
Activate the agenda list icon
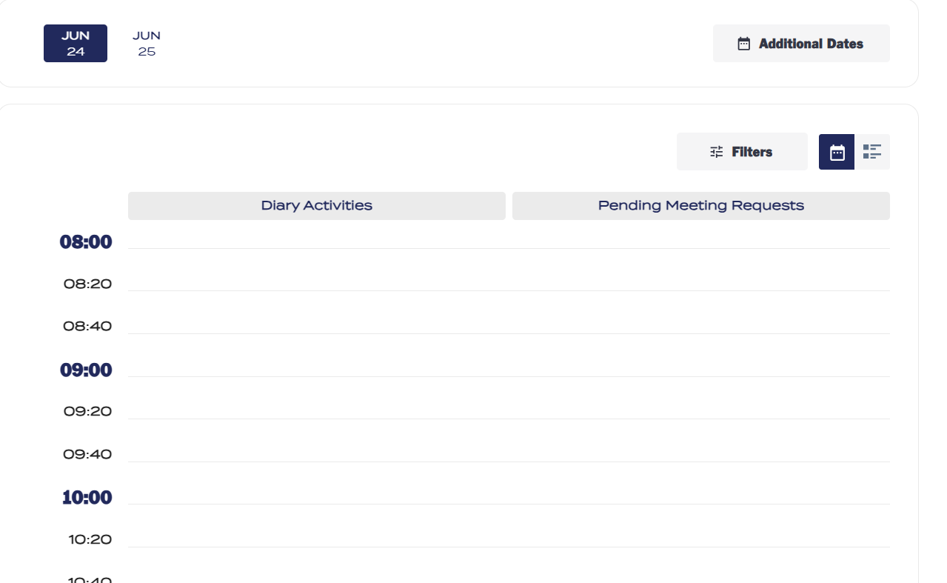[x=873, y=151]
